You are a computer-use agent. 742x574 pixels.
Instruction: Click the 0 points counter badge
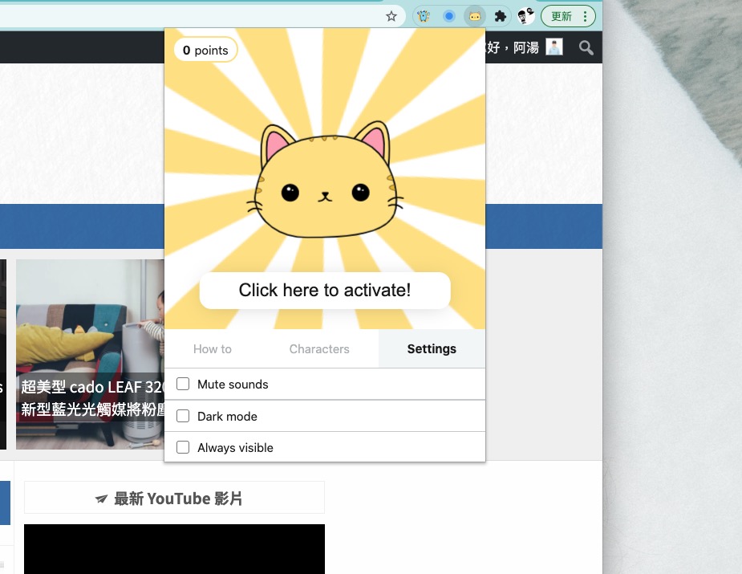coord(205,50)
